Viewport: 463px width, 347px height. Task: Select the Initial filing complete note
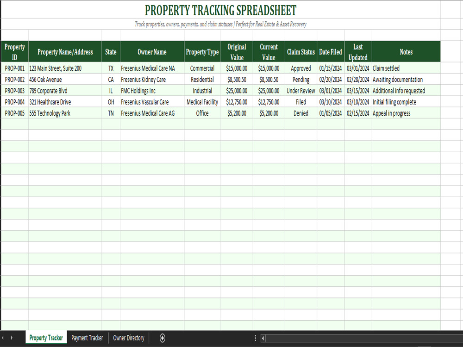pos(406,102)
